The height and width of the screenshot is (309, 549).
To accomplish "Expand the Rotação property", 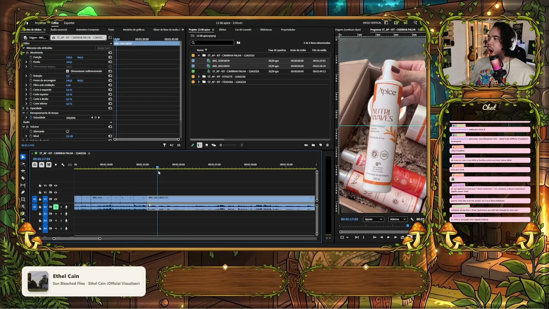I will pyautogui.click(x=26, y=76).
